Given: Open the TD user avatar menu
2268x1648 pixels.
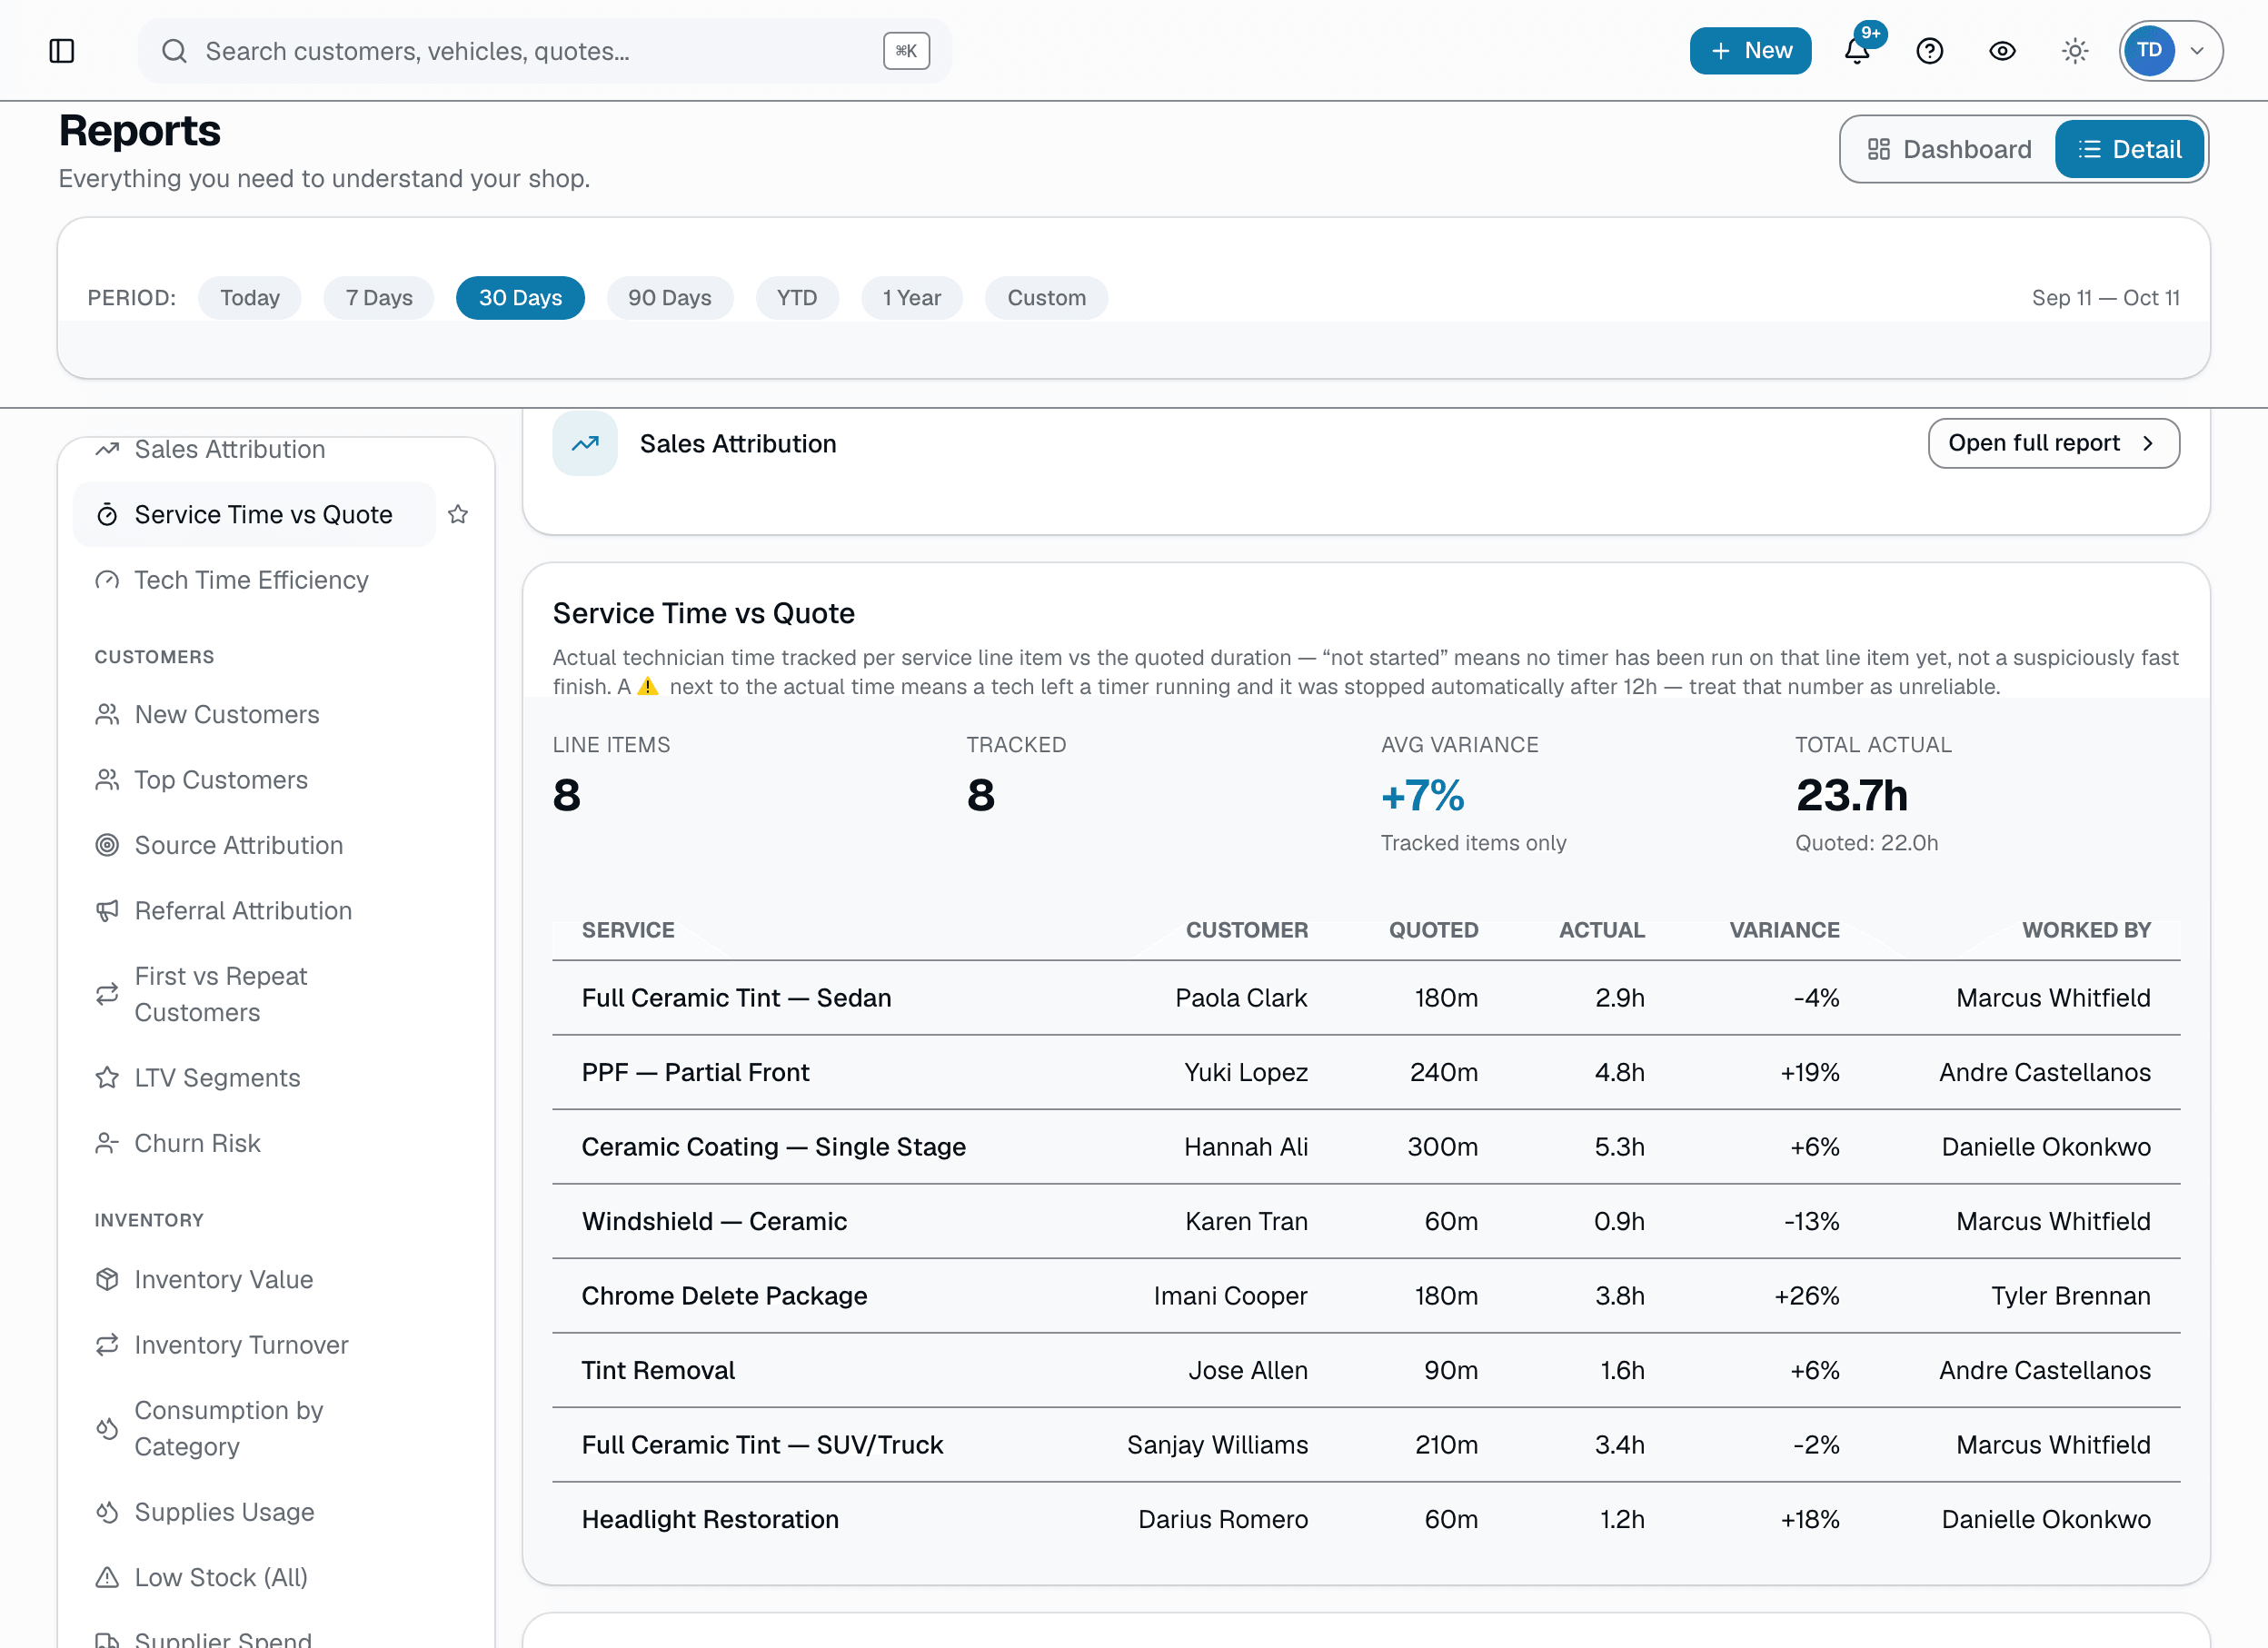Looking at the screenshot, I should (x=2170, y=51).
